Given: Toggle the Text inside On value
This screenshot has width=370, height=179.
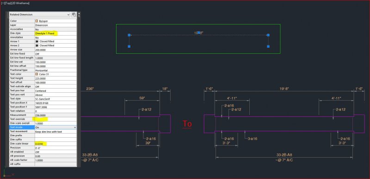Looking at the screenshot, I should pos(54,128).
